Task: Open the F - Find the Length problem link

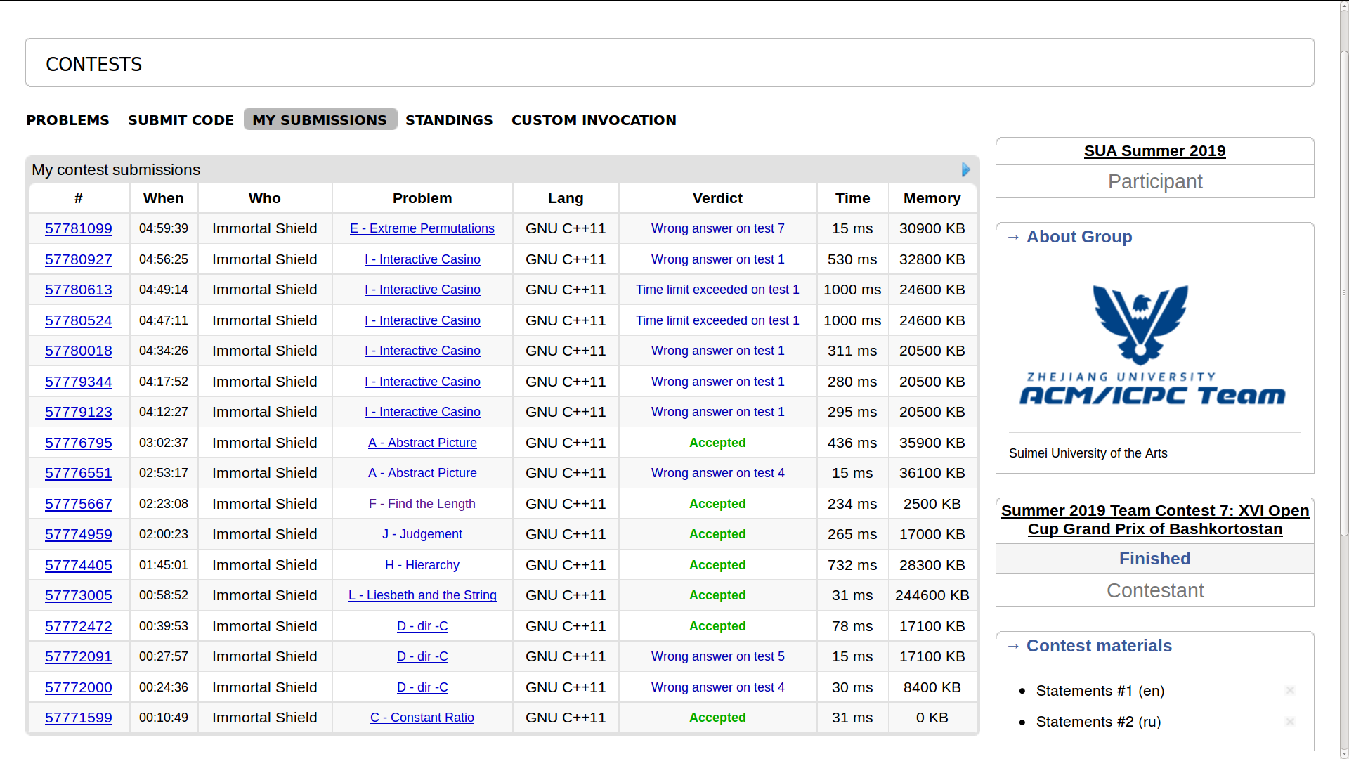Action: tap(422, 505)
